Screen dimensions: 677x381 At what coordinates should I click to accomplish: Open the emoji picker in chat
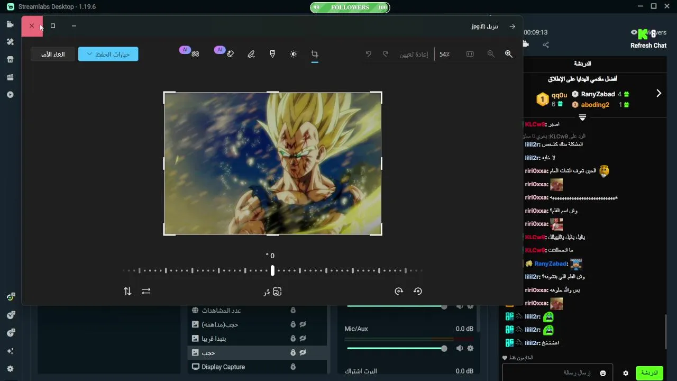[602, 373]
